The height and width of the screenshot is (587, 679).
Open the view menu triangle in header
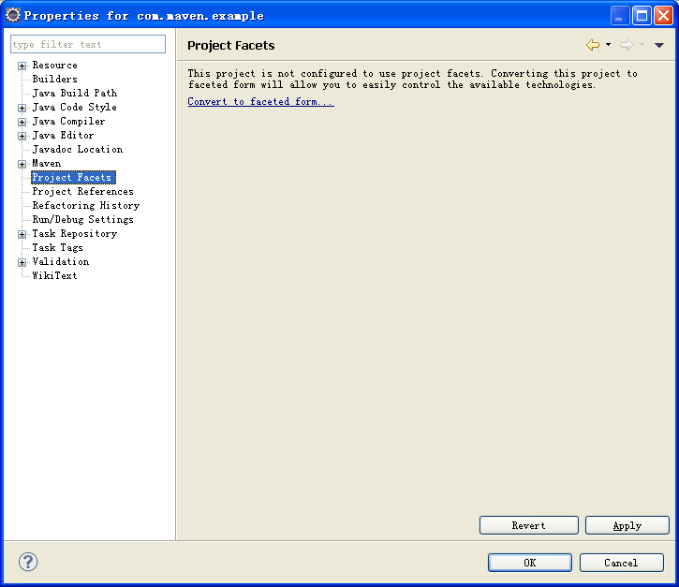pos(659,45)
